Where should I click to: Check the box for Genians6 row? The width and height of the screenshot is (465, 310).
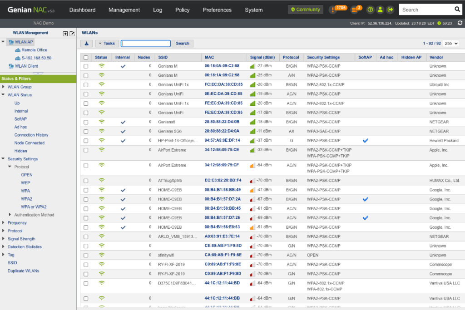(x=86, y=122)
